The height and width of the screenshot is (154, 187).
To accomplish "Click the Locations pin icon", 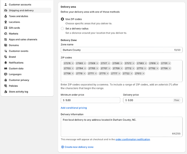I will (6, 22).
